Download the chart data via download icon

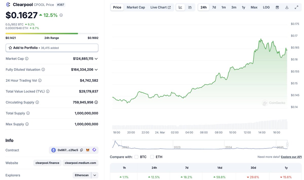[287, 7]
